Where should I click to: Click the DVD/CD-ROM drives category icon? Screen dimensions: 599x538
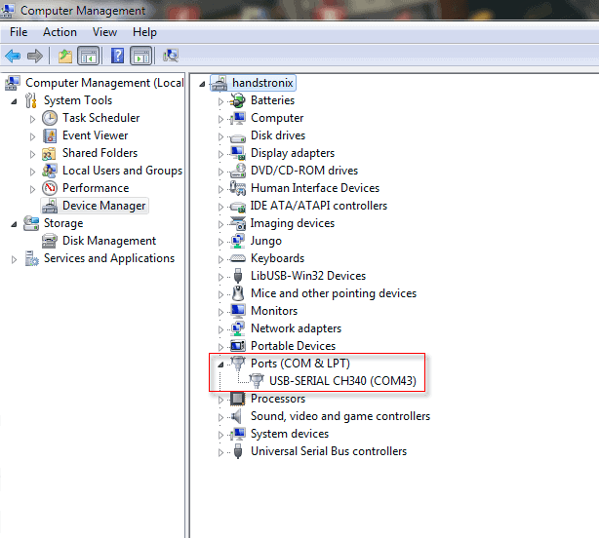coord(238,171)
